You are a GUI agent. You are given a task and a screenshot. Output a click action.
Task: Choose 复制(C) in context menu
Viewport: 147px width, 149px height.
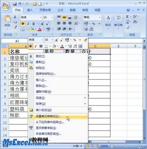pyautogui.click(x=58, y=62)
